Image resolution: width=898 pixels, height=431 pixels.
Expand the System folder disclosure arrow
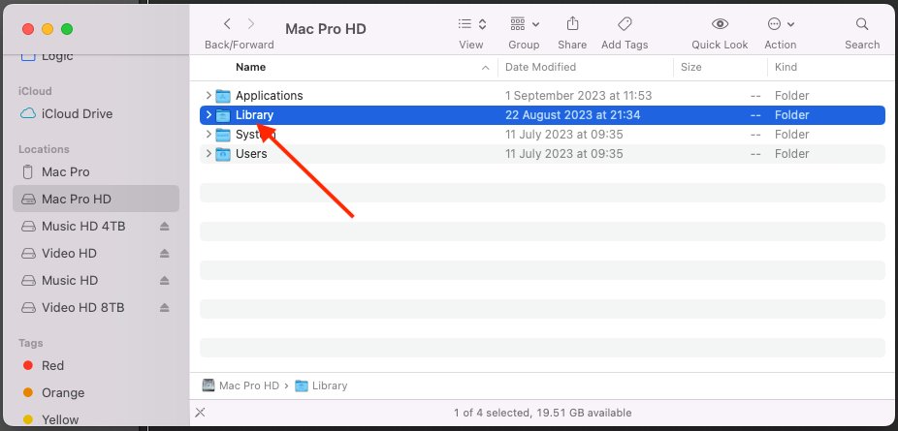[x=208, y=135]
